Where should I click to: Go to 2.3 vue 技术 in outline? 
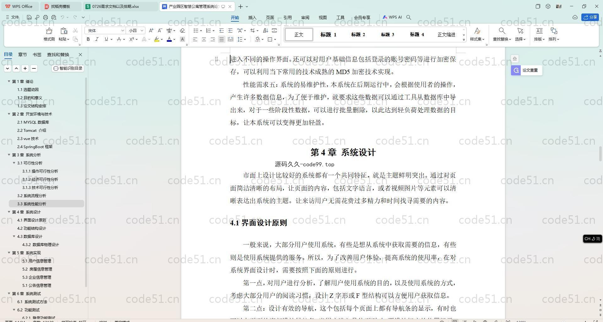coord(28,138)
